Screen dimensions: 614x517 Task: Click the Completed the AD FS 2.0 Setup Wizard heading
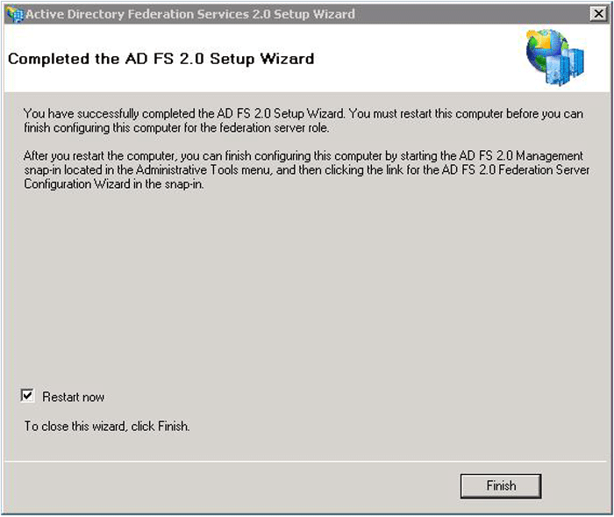161,59
